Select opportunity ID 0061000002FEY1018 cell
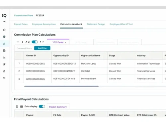 coord(65,79)
